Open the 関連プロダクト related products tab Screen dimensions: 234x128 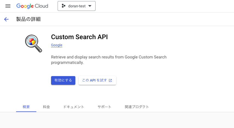137,107
